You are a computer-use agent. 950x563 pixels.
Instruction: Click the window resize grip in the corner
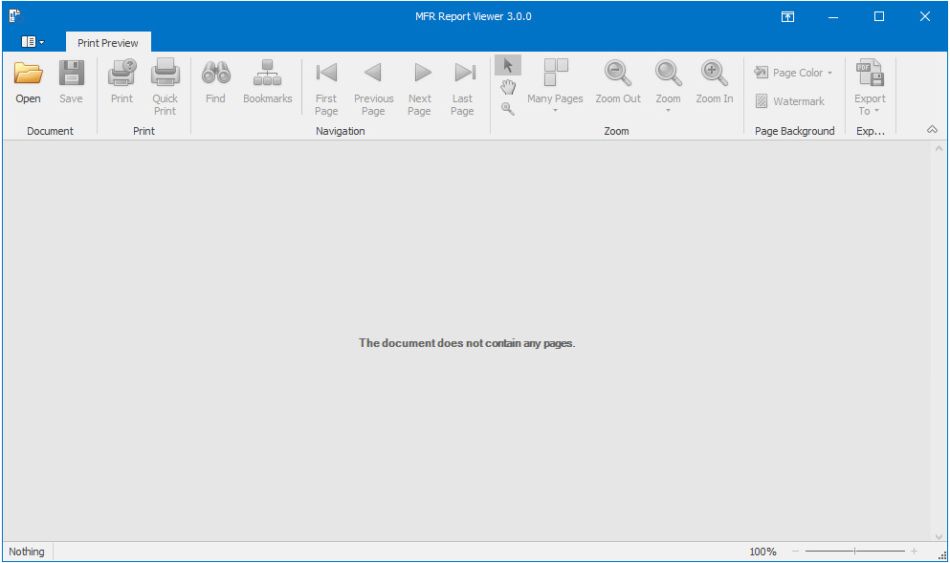(x=942, y=555)
